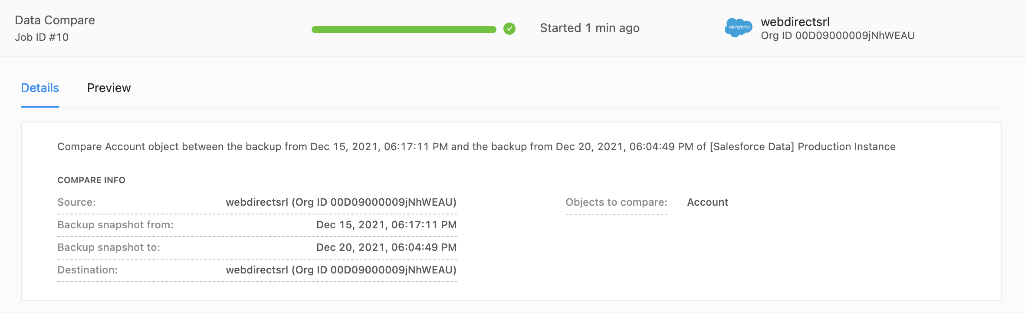Image resolution: width=1025 pixels, height=316 pixels.
Task: Click the Data Compare title
Action: tap(55, 20)
